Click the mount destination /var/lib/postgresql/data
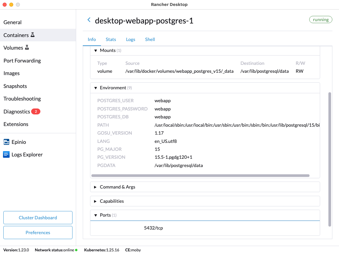Screen dimensions: 339x254 click(x=265, y=71)
